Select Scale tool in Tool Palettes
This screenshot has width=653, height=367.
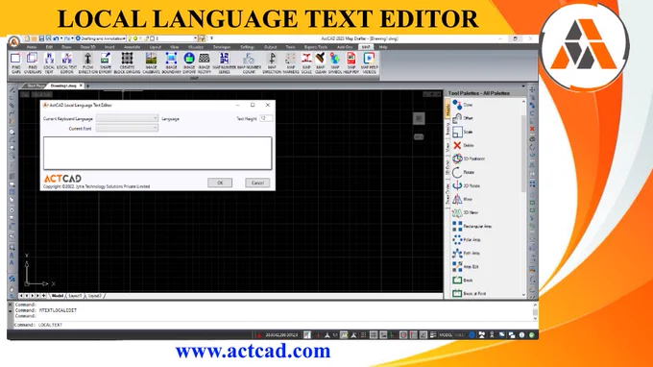tap(462, 132)
